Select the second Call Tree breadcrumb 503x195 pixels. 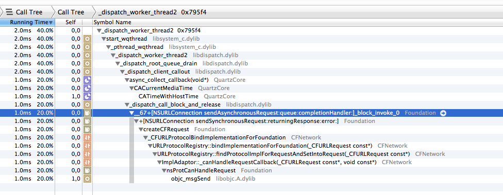click(71, 12)
